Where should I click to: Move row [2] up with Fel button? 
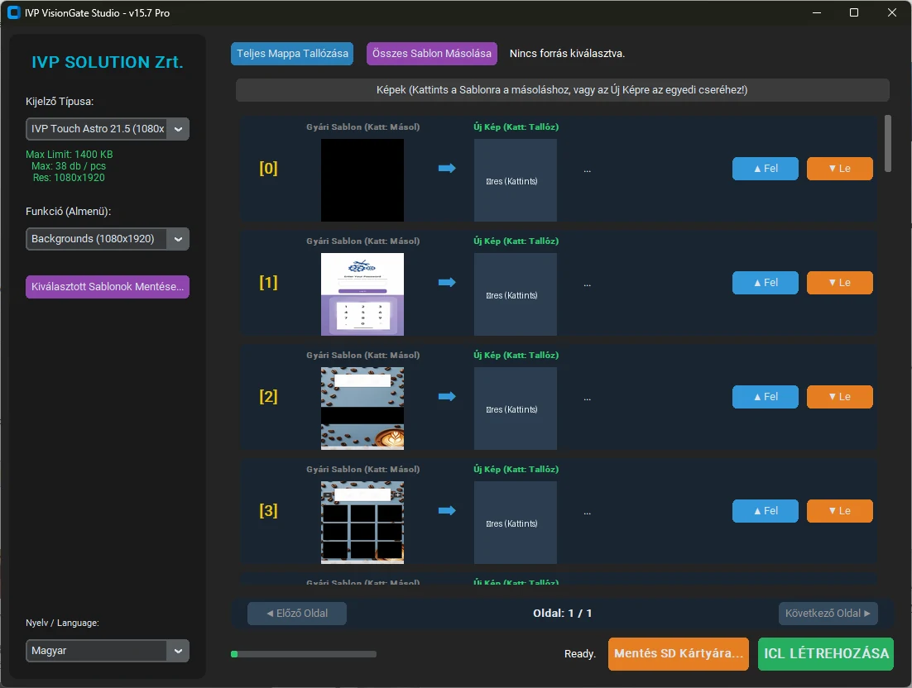(x=766, y=397)
